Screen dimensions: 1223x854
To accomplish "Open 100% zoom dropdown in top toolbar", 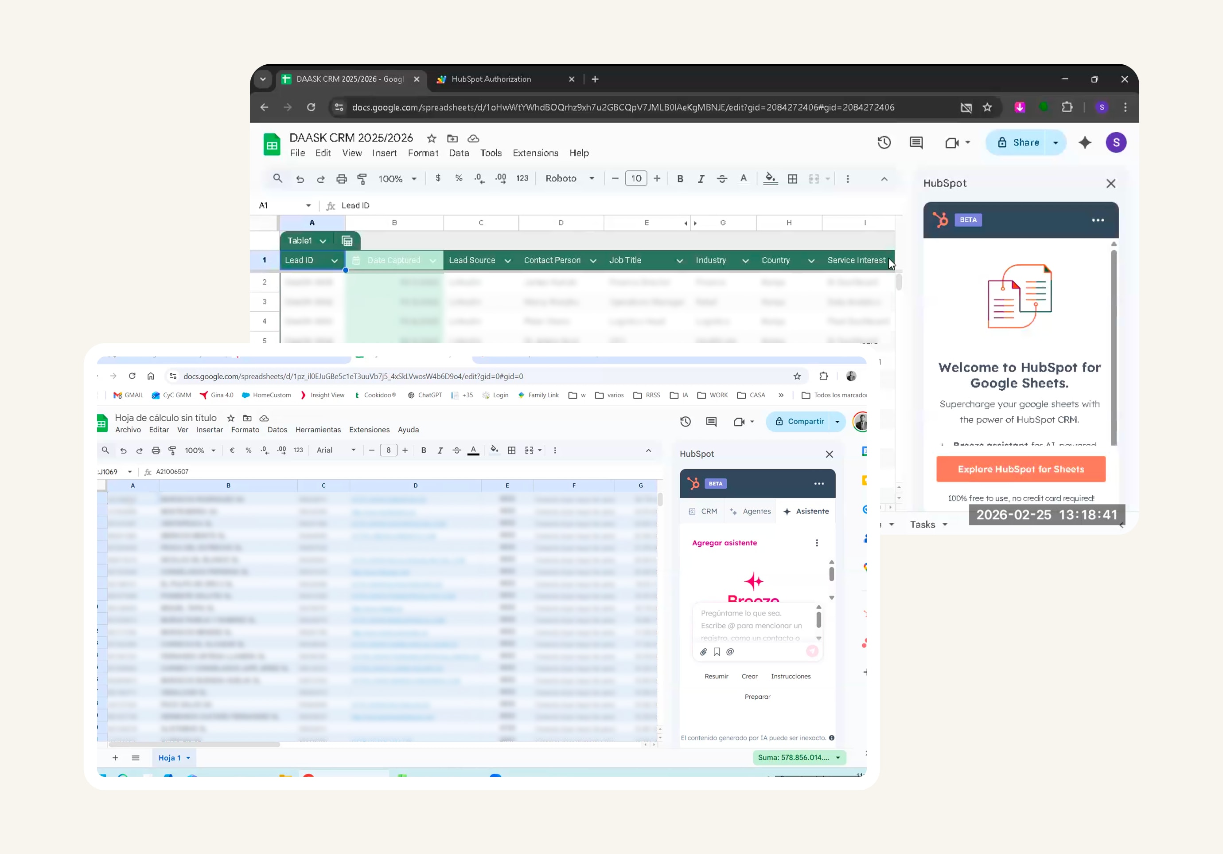I will click(397, 179).
